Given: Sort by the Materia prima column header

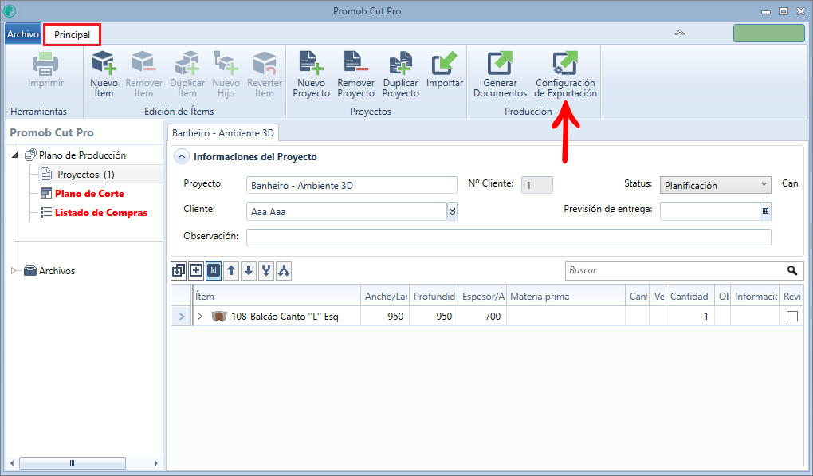Looking at the screenshot, I should [x=566, y=296].
